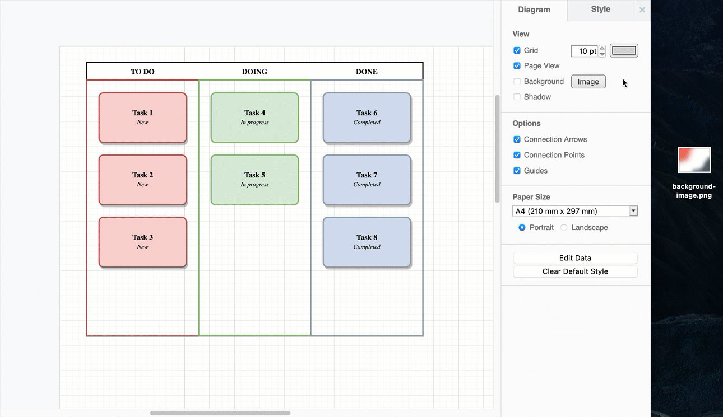Click Clear Default Style

pos(575,271)
